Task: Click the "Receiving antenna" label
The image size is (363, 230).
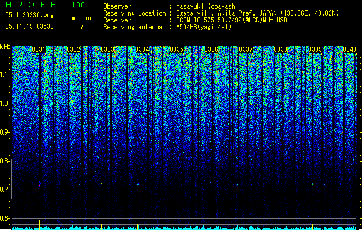Action: click(x=133, y=27)
